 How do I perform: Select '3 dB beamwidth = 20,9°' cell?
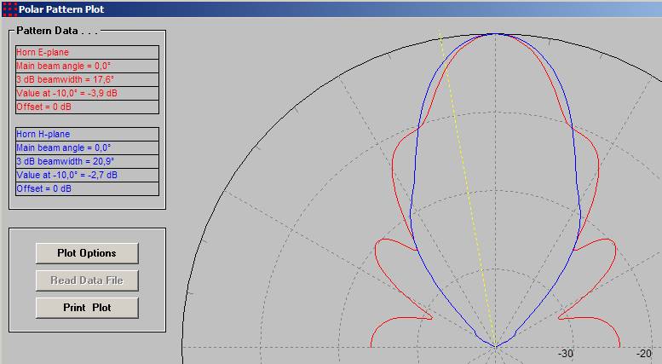click(87, 161)
